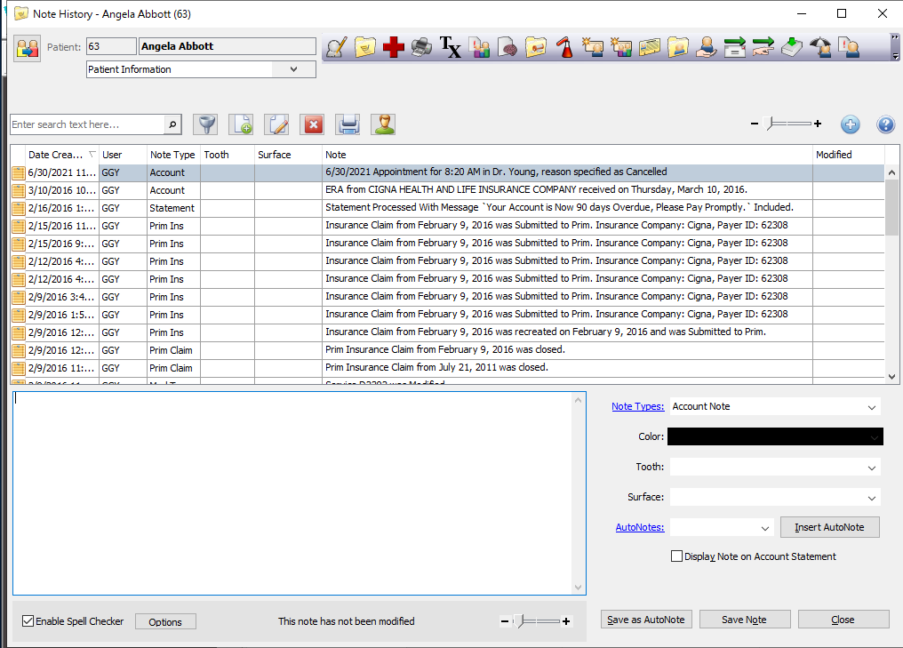
Task: Check Display Note on Account Statement
Action: (x=676, y=556)
